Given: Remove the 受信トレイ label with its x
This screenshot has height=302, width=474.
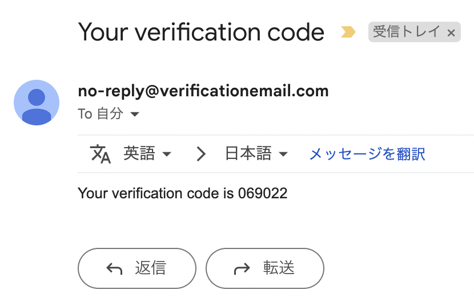Looking at the screenshot, I should [451, 32].
